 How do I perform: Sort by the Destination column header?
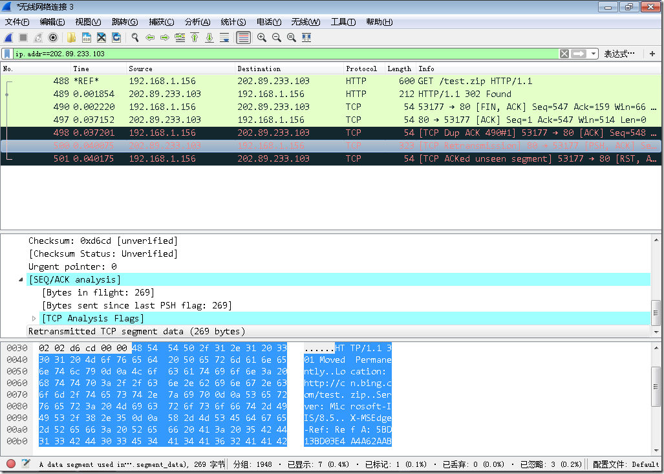289,69
